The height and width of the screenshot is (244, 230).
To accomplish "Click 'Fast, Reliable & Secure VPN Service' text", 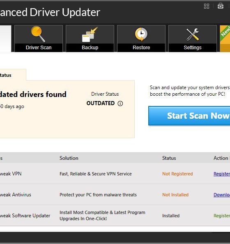I will [96, 174].
